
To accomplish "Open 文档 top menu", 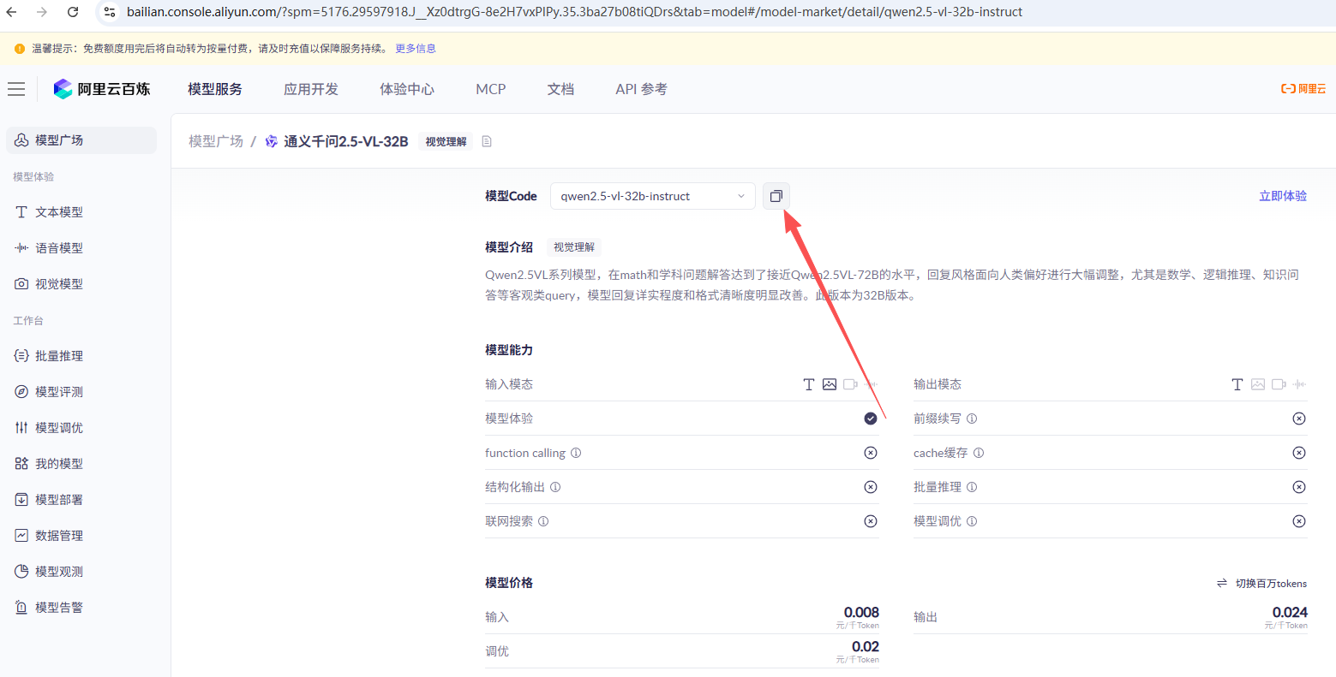I will point(560,89).
